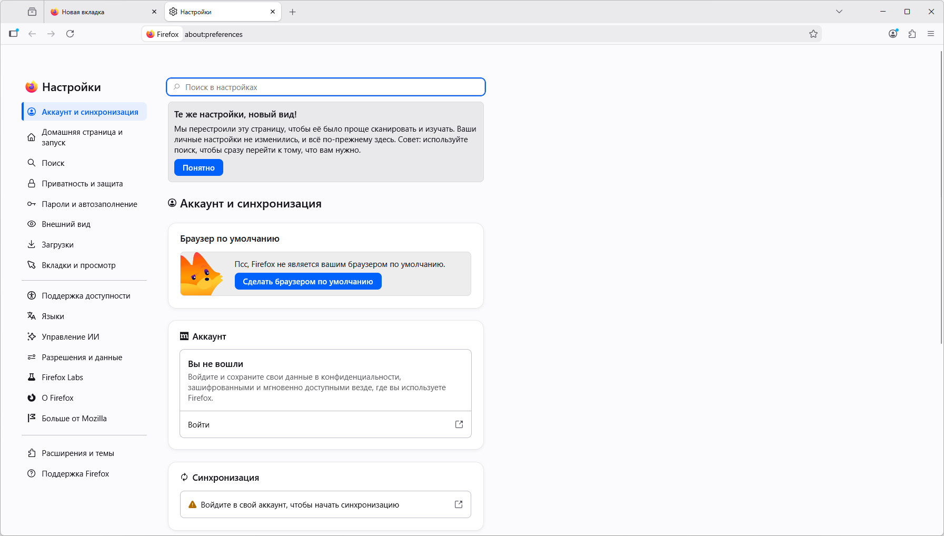
Task: Switch to the "Настройки" tab
Action: tap(223, 12)
